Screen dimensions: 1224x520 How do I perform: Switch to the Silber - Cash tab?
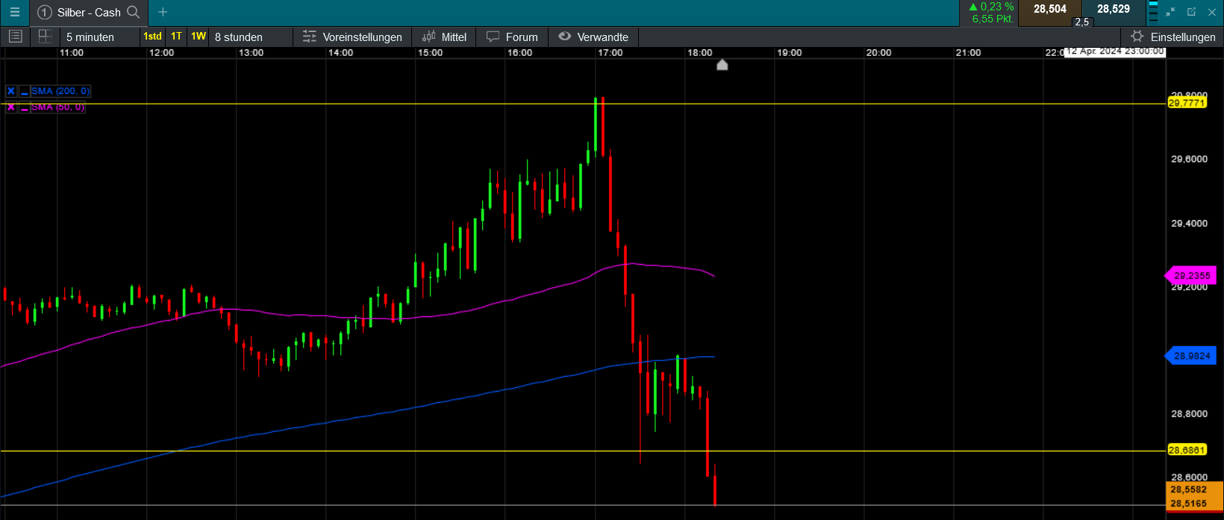point(89,12)
